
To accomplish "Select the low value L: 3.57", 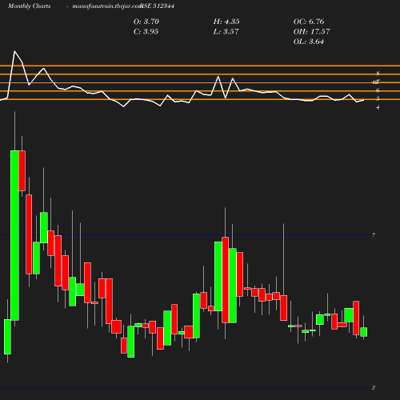I will coord(226,32).
